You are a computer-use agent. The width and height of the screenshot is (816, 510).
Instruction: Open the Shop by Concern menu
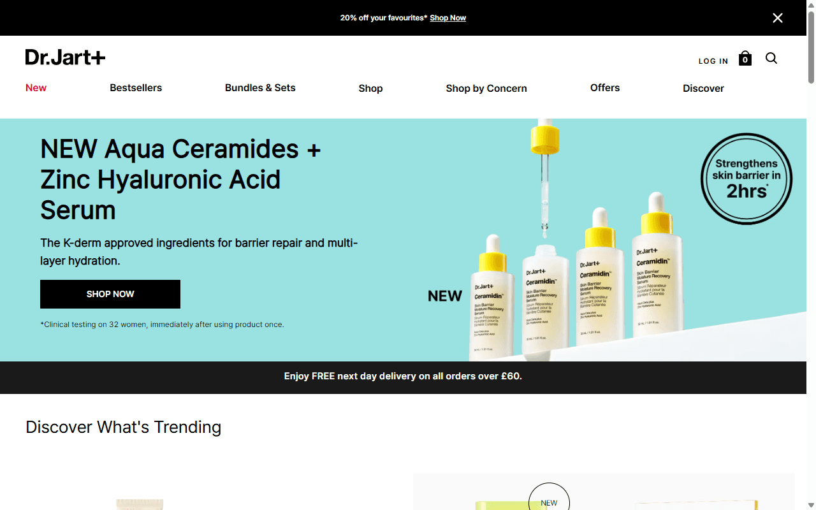pyautogui.click(x=486, y=89)
